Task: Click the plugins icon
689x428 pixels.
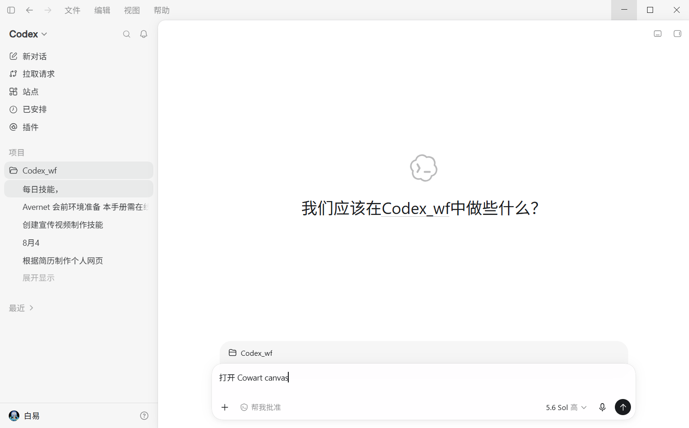Action: click(x=13, y=127)
